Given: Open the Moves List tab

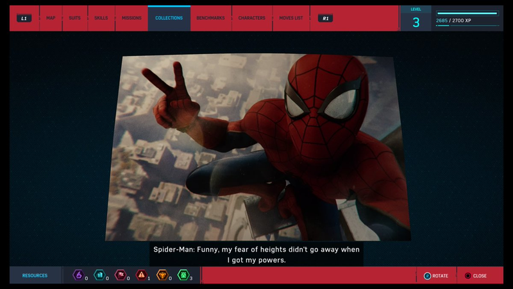Looking at the screenshot, I should (291, 18).
